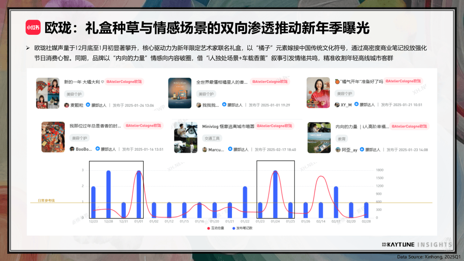Click the author name 阿歪_ay

[x=349, y=150]
